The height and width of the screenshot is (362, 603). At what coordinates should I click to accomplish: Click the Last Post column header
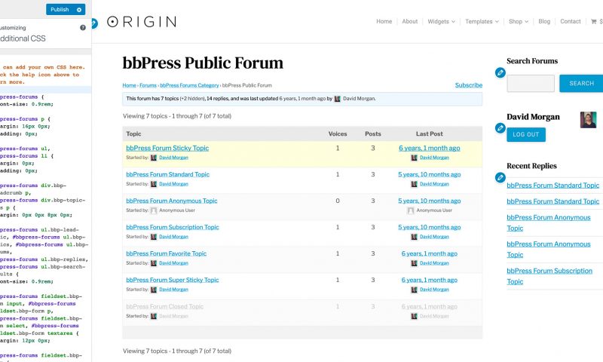click(429, 134)
